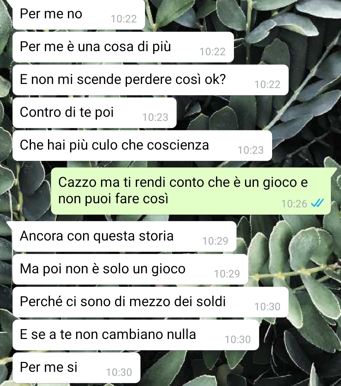Select 'E non mi scende perdere così ok?' message
The image size is (341, 386).
151,80
